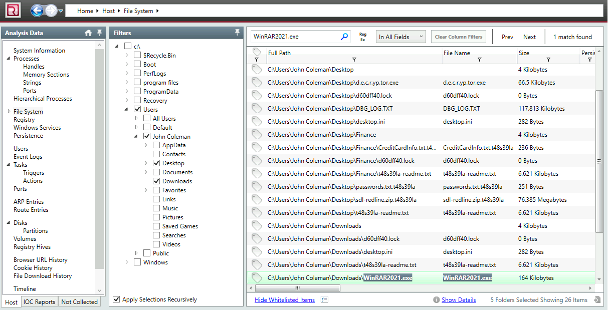608x310 pixels.
Task: Open the Not Collected tab
Action: [x=79, y=302]
